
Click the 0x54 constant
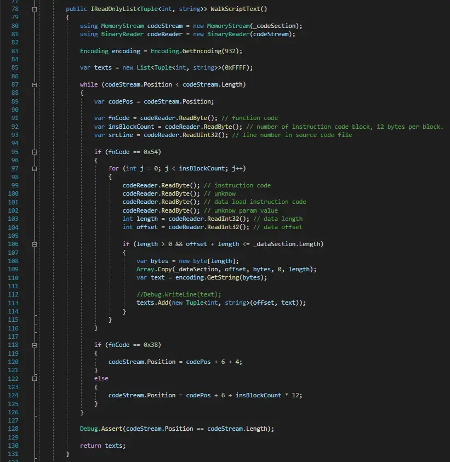pos(151,152)
